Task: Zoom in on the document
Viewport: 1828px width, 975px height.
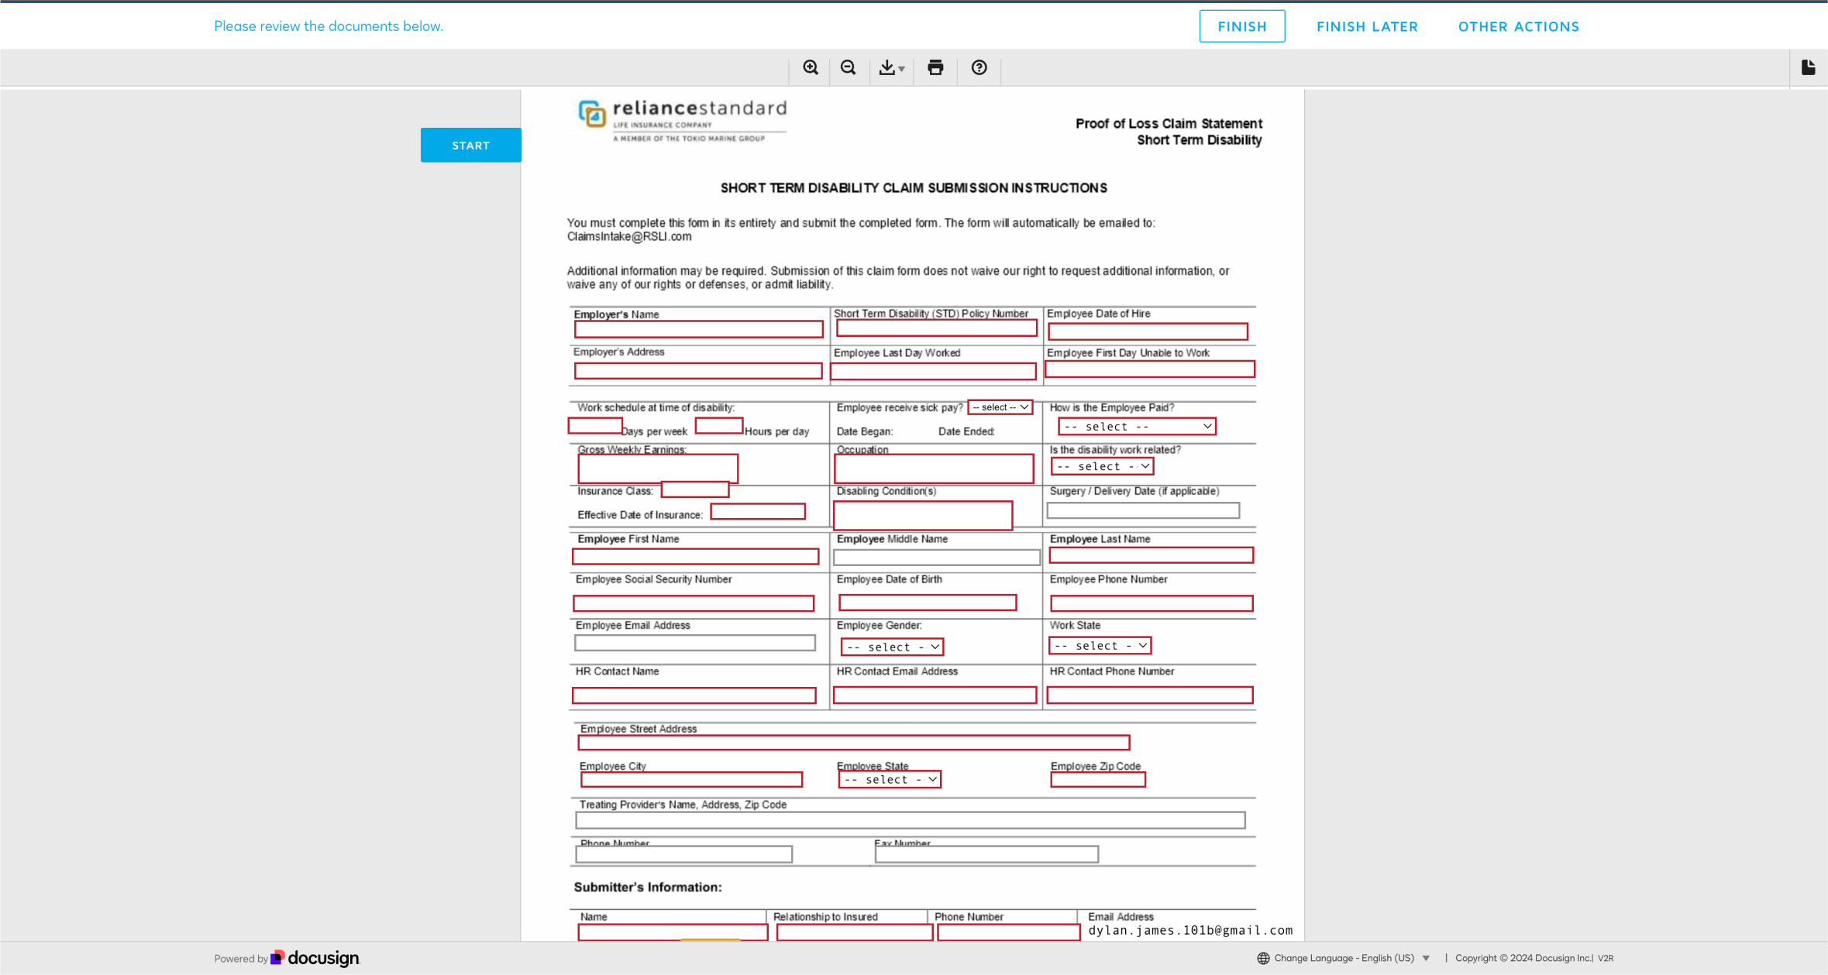Action: click(x=811, y=67)
